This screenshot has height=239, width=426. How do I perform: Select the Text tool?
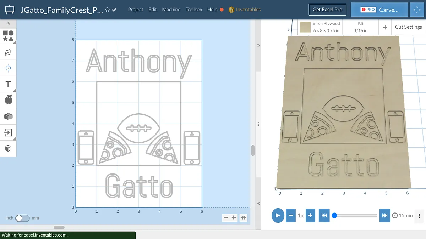point(8,84)
